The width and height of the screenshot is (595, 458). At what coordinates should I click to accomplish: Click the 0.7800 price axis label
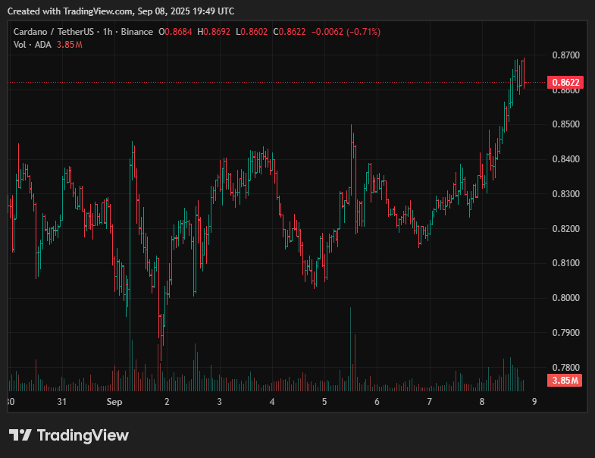click(564, 367)
